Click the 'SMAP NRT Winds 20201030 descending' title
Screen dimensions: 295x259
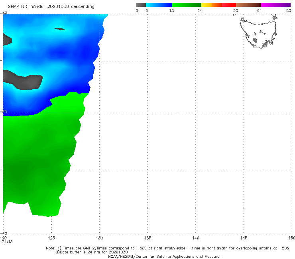point(51,7)
